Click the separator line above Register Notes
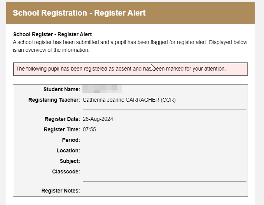 coord(164,181)
